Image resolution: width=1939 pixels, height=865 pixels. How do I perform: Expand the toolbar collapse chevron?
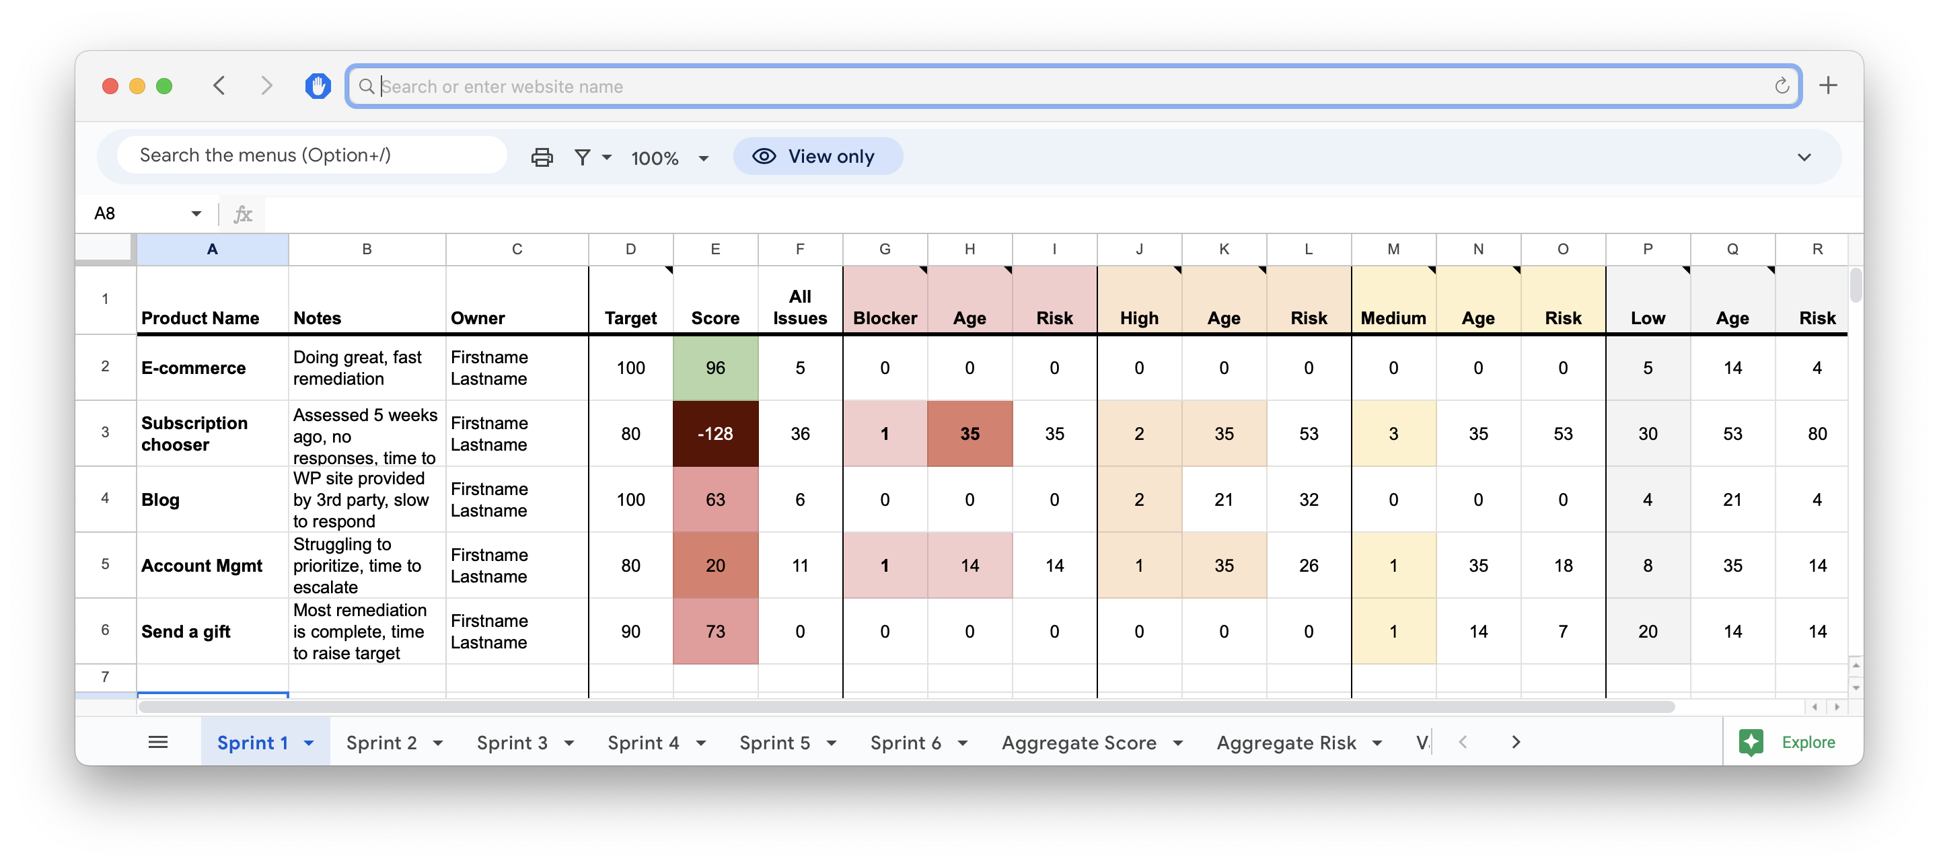[x=1804, y=157]
